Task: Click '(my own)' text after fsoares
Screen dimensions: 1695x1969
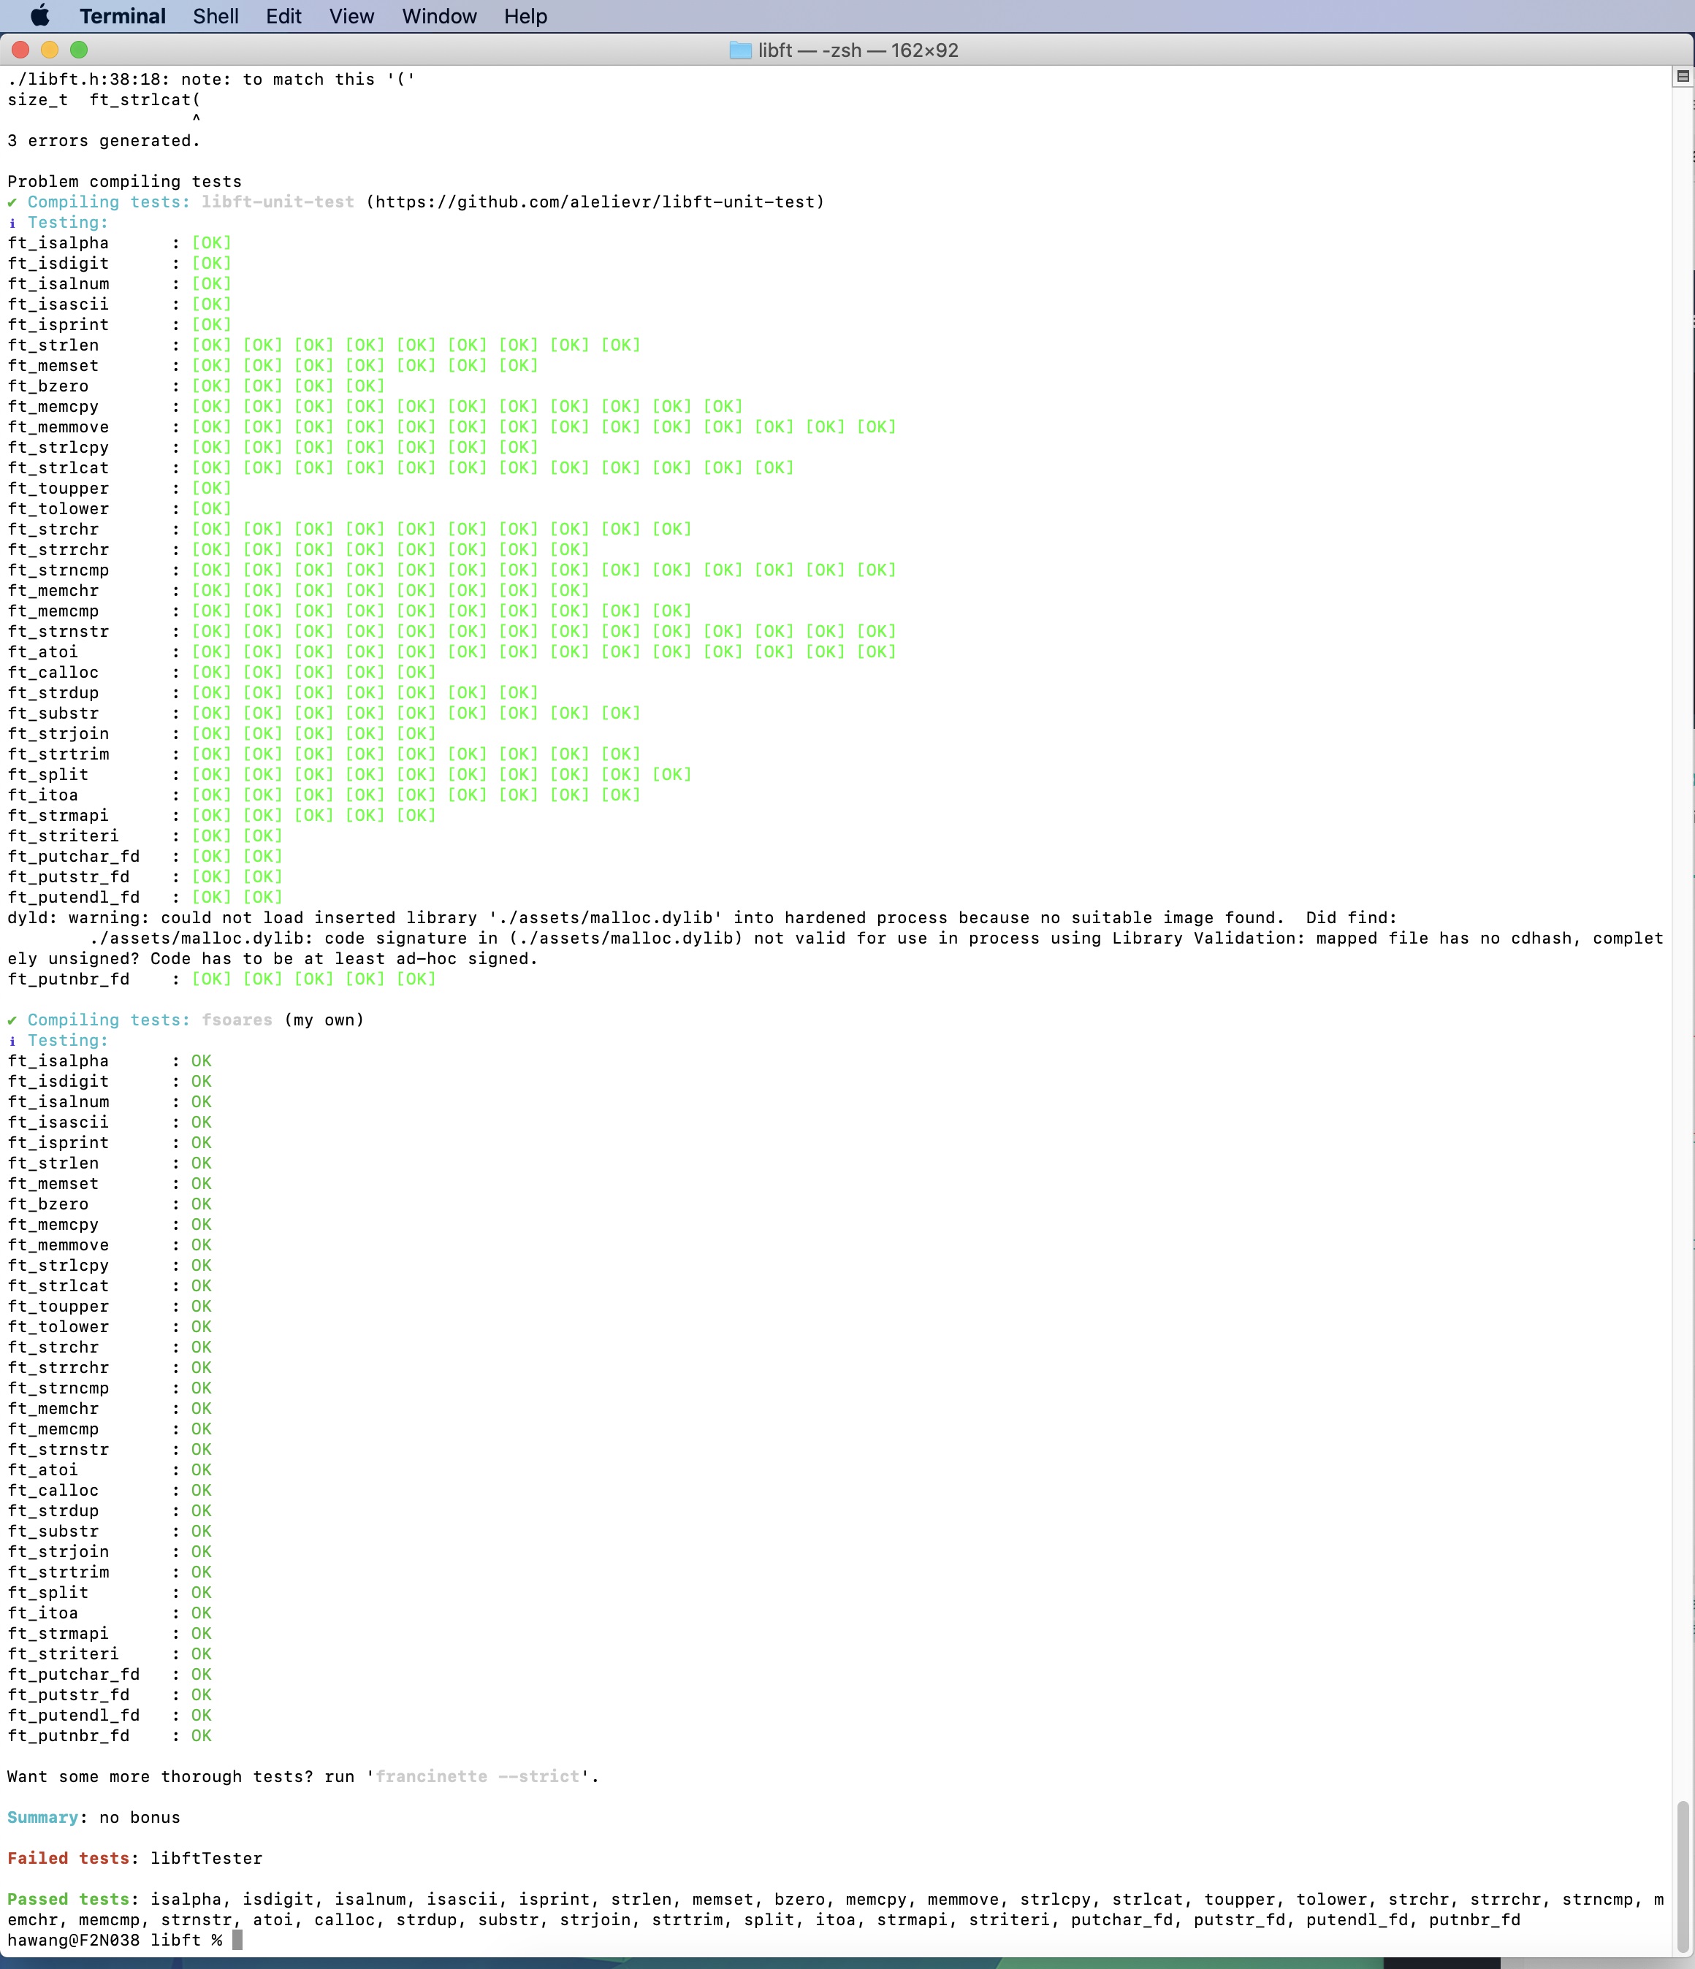Action: [323, 1020]
